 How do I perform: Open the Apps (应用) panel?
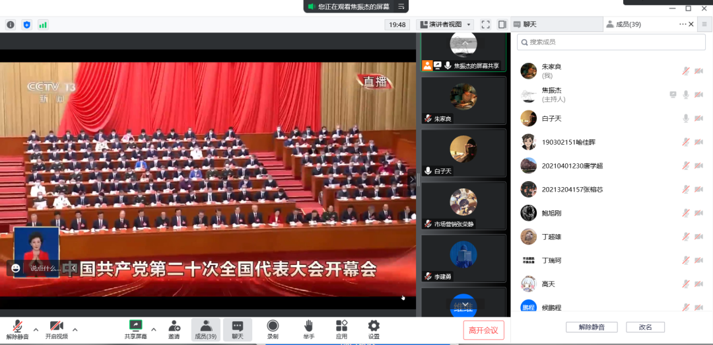pyautogui.click(x=341, y=329)
